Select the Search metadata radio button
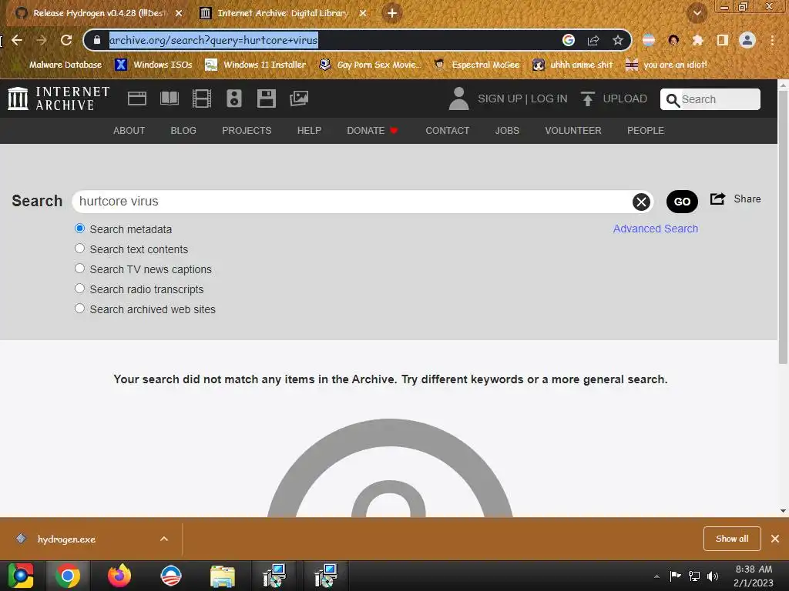Image resolution: width=789 pixels, height=591 pixels. coord(79,229)
